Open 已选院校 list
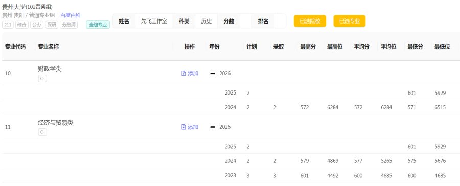This screenshot has width=460, height=186. (x=310, y=21)
